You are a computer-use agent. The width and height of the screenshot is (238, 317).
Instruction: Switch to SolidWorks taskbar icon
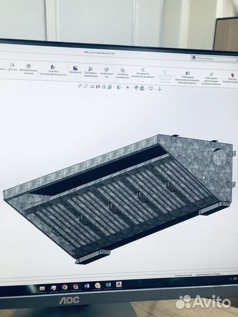tap(76, 286)
